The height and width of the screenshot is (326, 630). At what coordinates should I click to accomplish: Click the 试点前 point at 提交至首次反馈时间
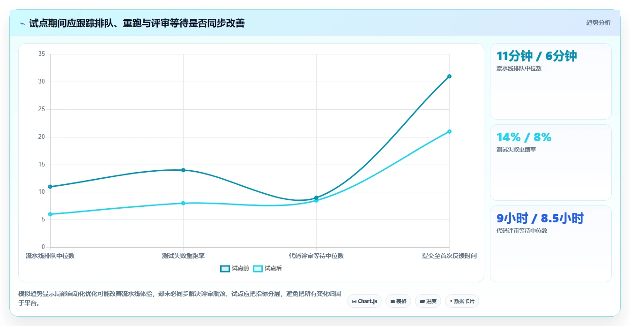(449, 76)
